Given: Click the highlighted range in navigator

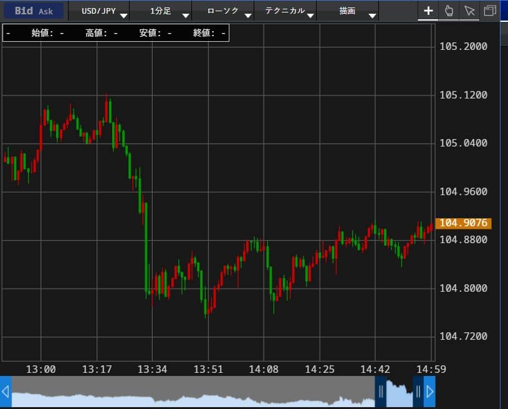Looking at the screenshot, I should coord(400,392).
